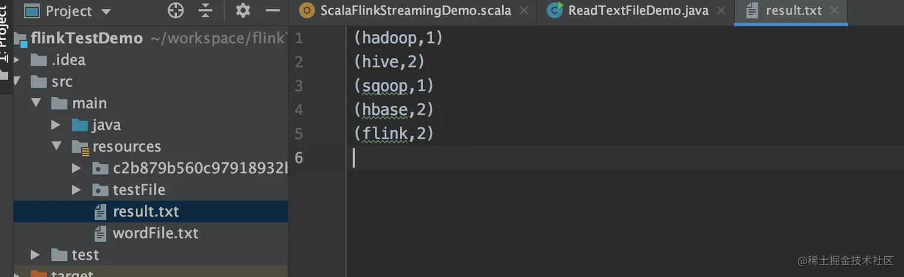Click the wordFile.txt file icon
The height and width of the screenshot is (277, 904).
[x=101, y=233]
